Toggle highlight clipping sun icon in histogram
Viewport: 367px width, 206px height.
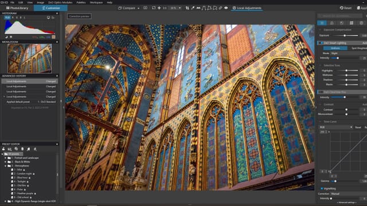click(x=11, y=37)
